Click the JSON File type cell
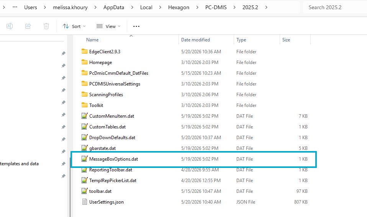Image resolution: width=367 pixels, height=217 pixels. (246, 202)
